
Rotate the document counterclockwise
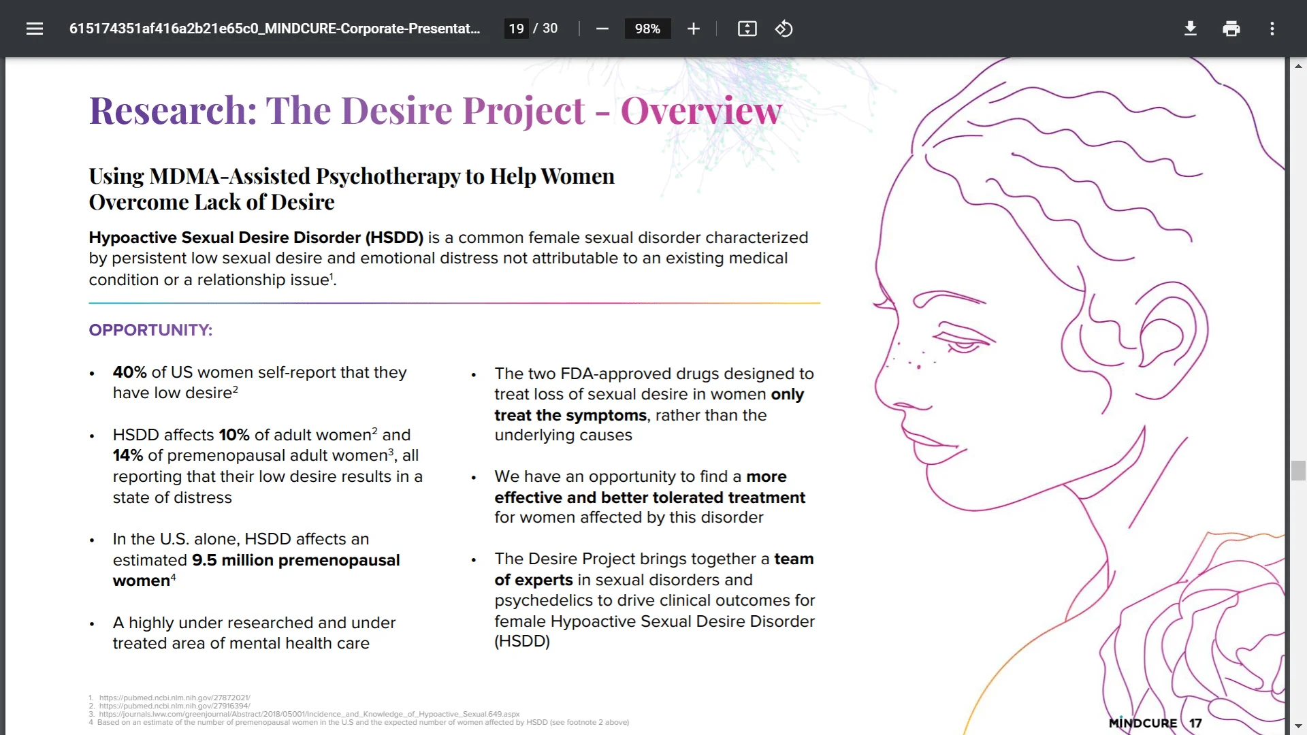coord(784,29)
